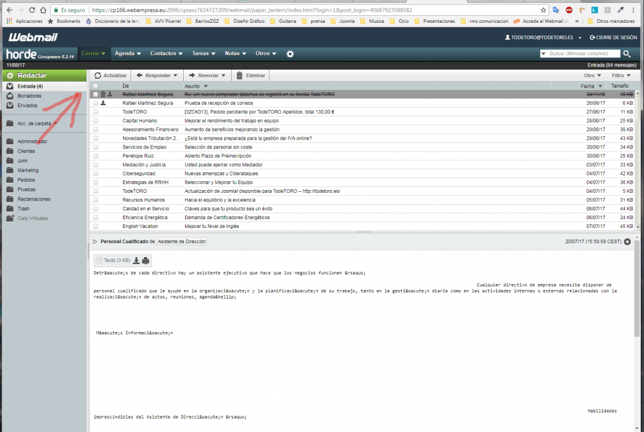The width and height of the screenshot is (644, 432).
Task: Open the Aplicaciones apps shortcut
Action: click(x=24, y=21)
